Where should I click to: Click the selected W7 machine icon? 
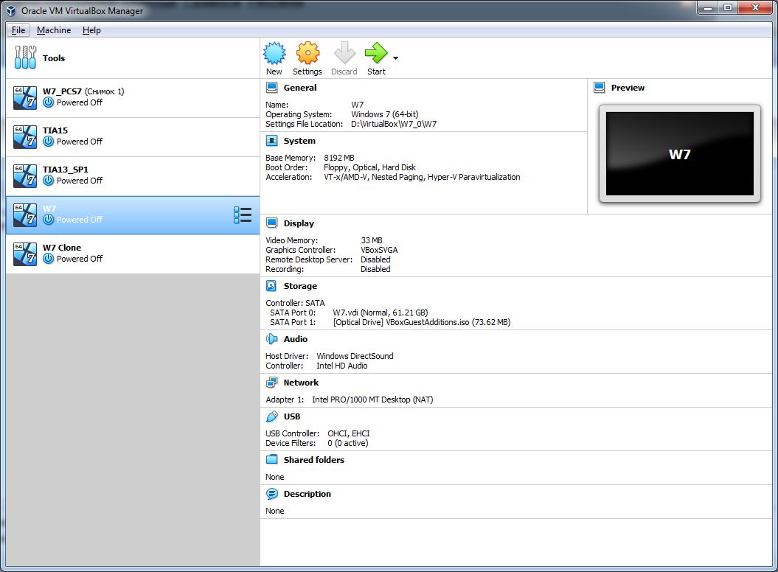(x=25, y=214)
